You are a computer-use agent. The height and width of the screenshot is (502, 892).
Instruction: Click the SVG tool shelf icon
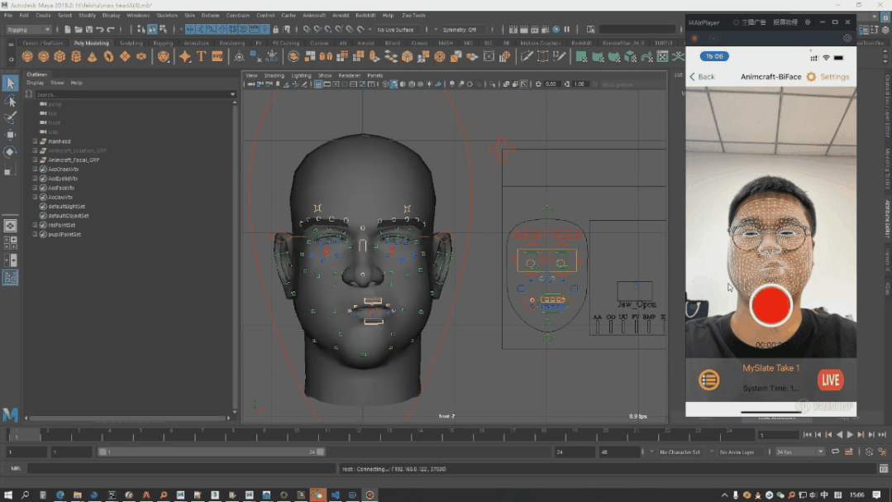click(217, 56)
